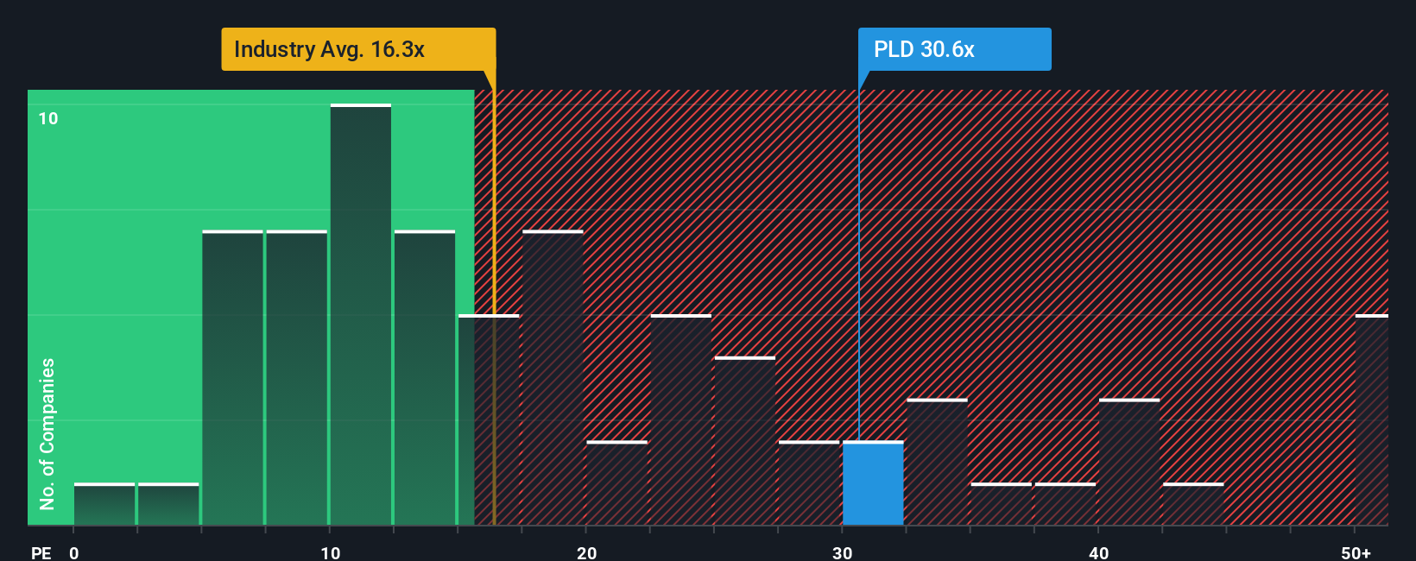The height and width of the screenshot is (561, 1416).
Task: Click the bar at PE 40 to 42.5
Action: 1129,462
